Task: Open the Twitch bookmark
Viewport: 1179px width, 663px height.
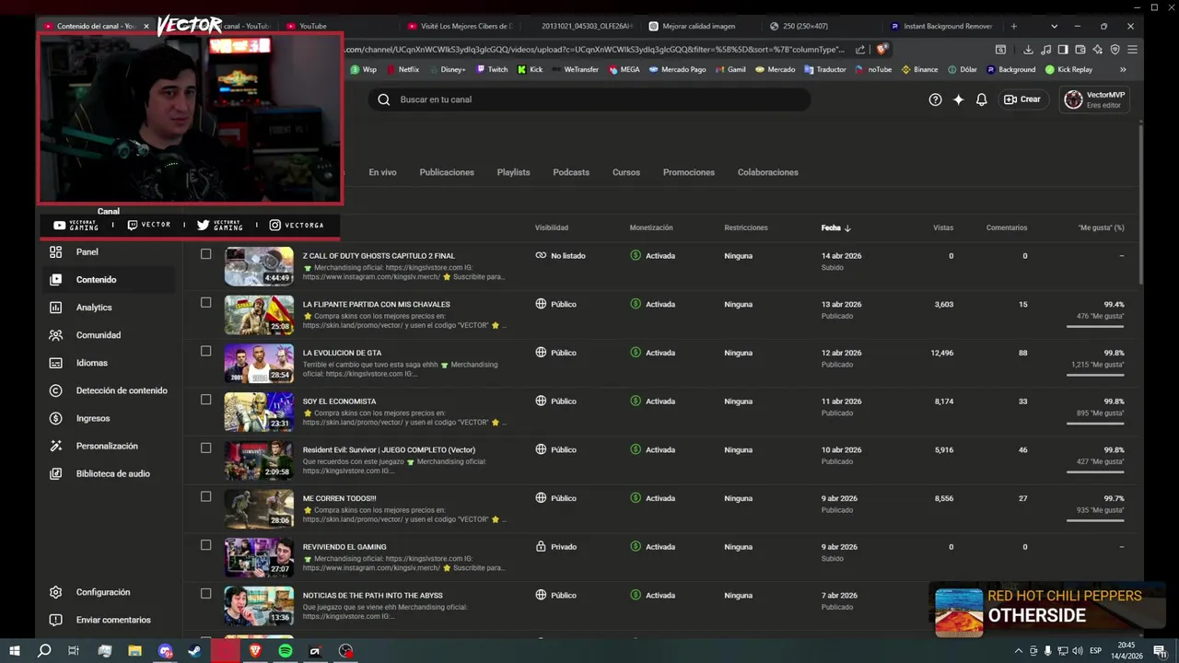Action: tap(492, 69)
